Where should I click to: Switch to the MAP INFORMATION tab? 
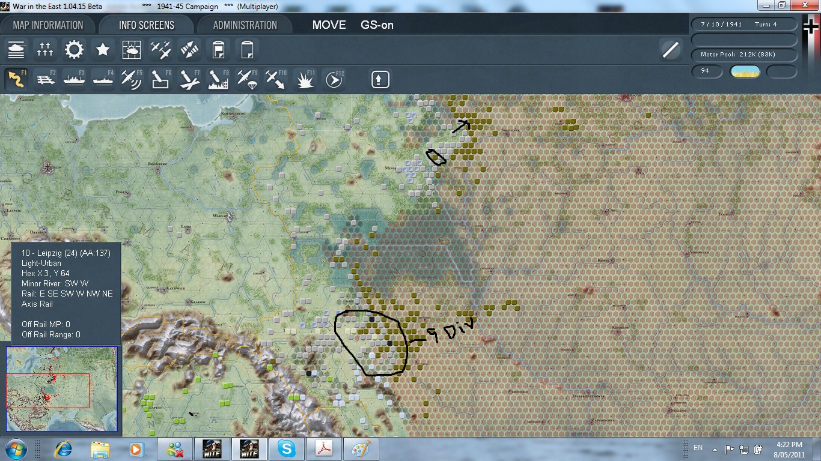[48, 25]
